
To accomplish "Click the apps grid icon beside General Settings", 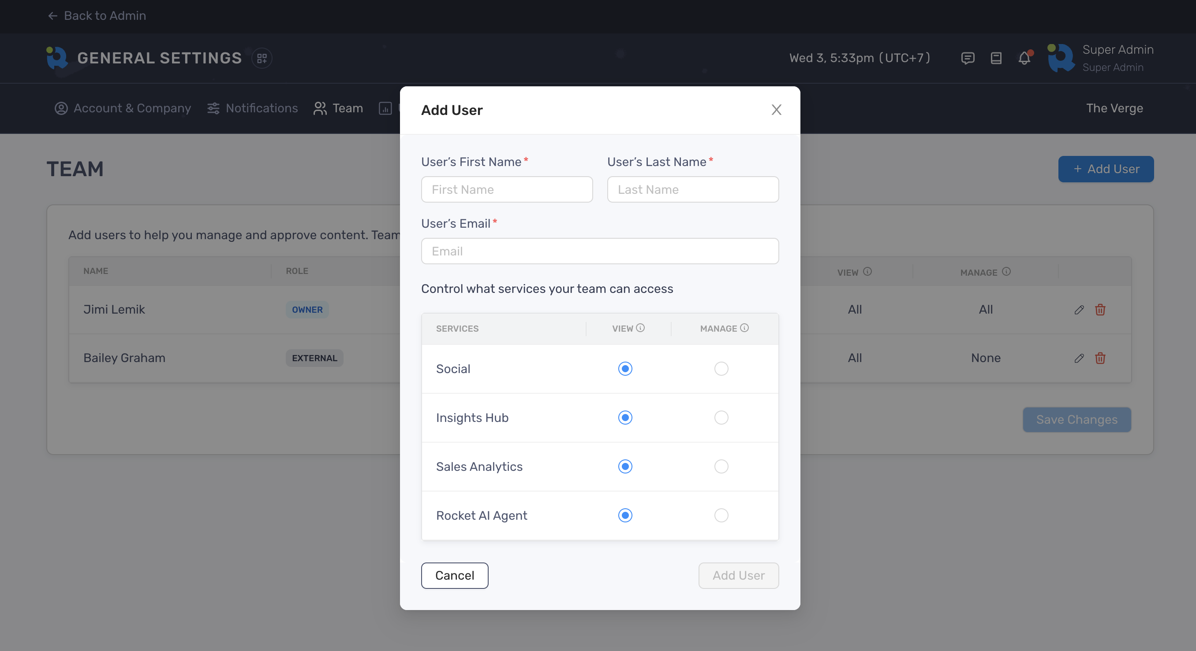I will (x=262, y=58).
